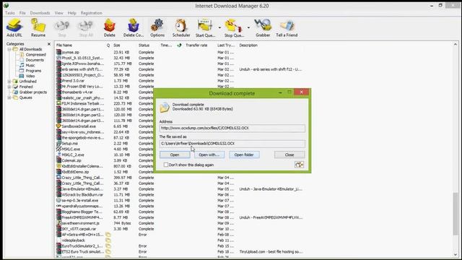Open the Start Queue dropdown arrow
462x260 pixels.
[x=219, y=27]
